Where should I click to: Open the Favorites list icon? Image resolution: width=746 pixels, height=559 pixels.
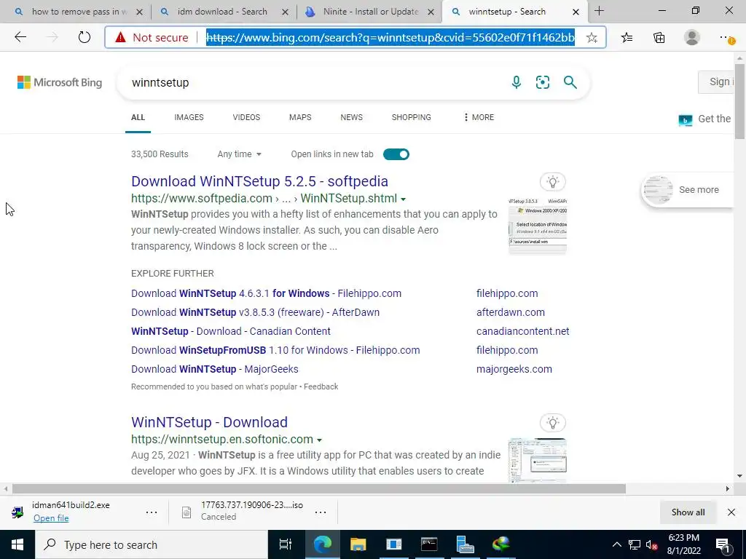click(x=627, y=38)
